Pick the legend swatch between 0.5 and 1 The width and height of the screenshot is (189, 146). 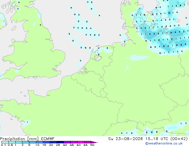12,142
